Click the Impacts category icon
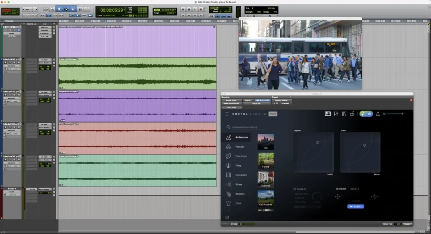Image resolution: width=431 pixels, height=234 pixels. click(228, 194)
